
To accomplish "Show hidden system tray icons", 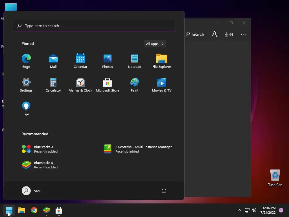I will (239, 210).
